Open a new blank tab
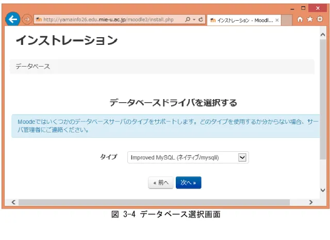The width and height of the screenshot is (330, 240). coord(287,20)
